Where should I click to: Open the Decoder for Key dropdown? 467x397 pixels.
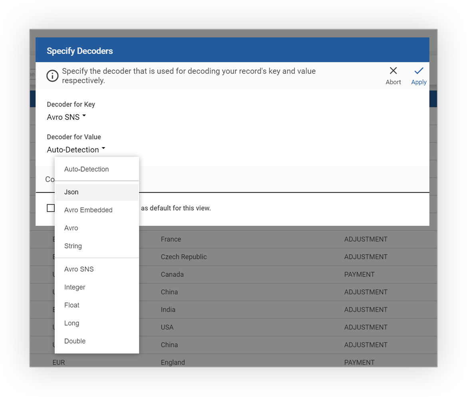pos(66,117)
